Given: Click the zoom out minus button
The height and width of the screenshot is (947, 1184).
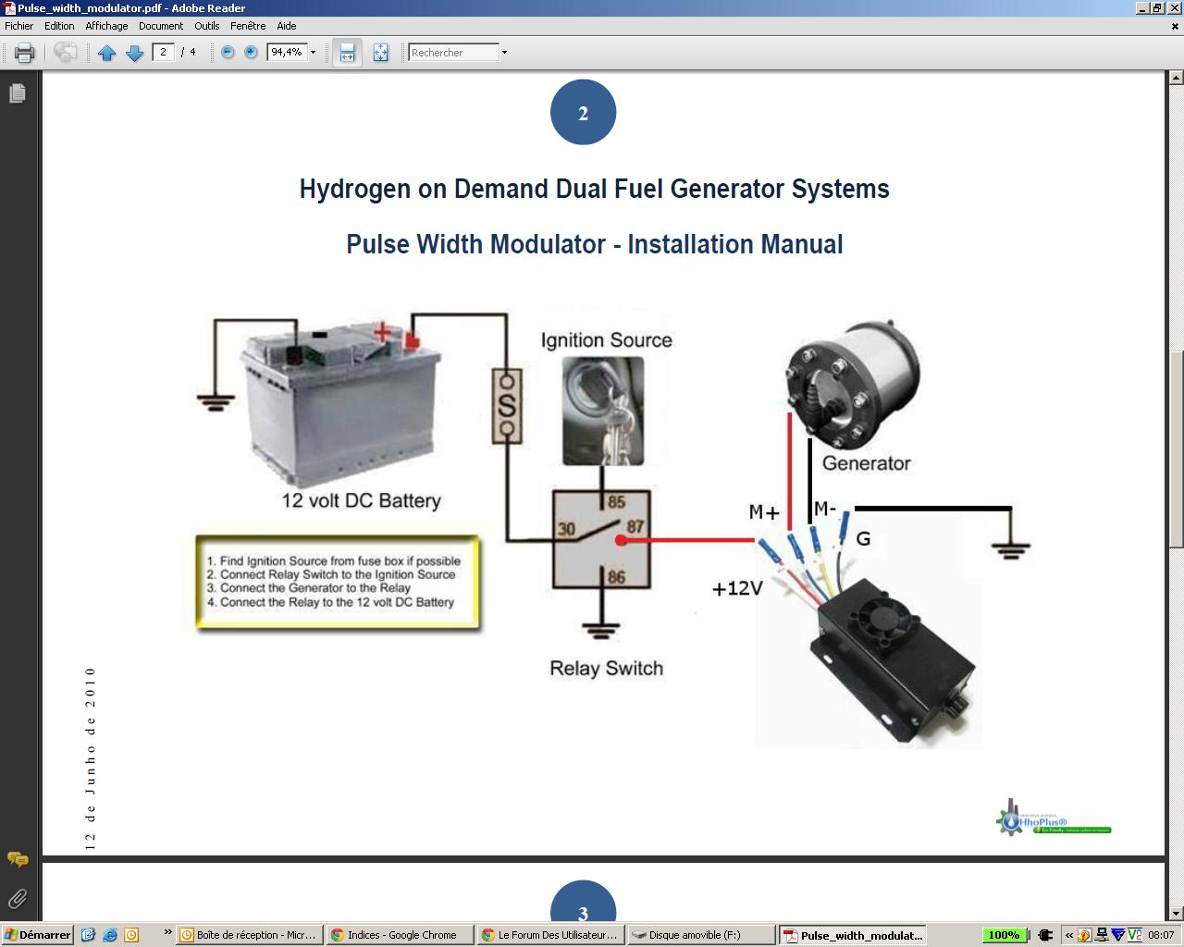Looking at the screenshot, I should 228,53.
